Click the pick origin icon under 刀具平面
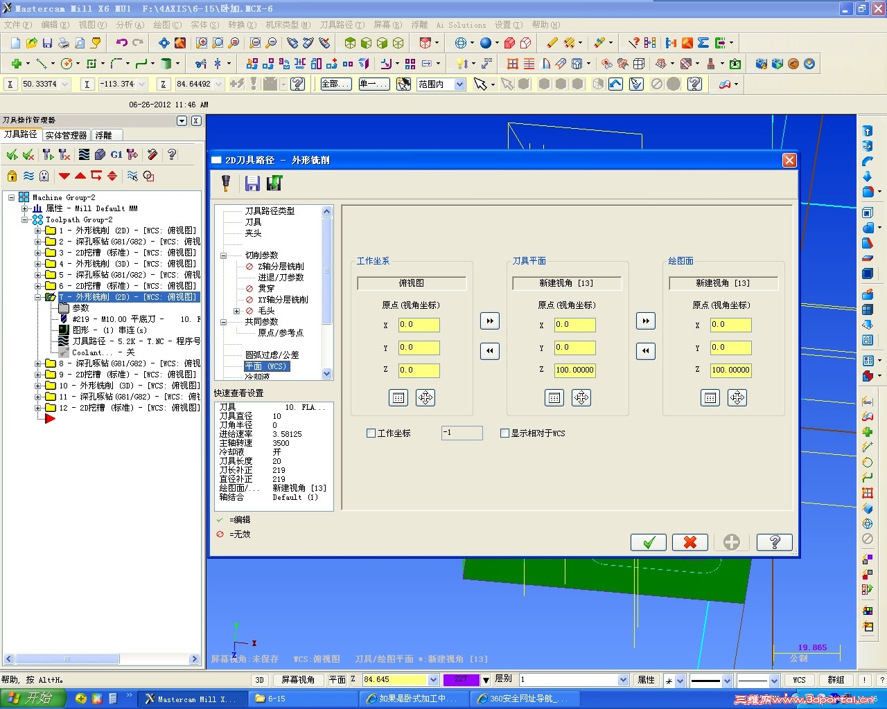The height and width of the screenshot is (709, 887). (x=581, y=397)
